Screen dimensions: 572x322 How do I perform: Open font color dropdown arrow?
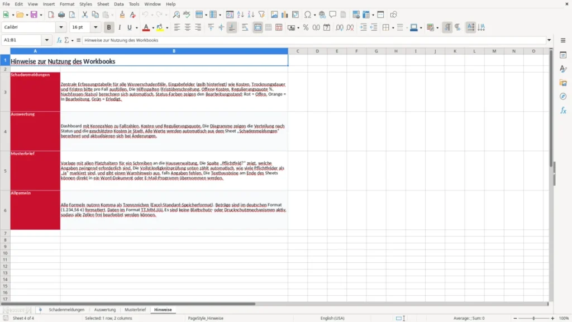(153, 28)
